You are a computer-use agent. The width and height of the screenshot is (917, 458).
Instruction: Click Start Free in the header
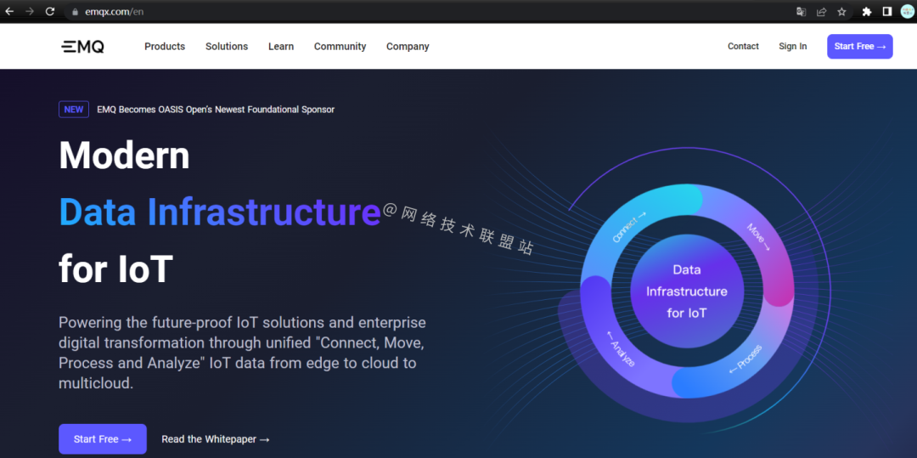(x=859, y=46)
